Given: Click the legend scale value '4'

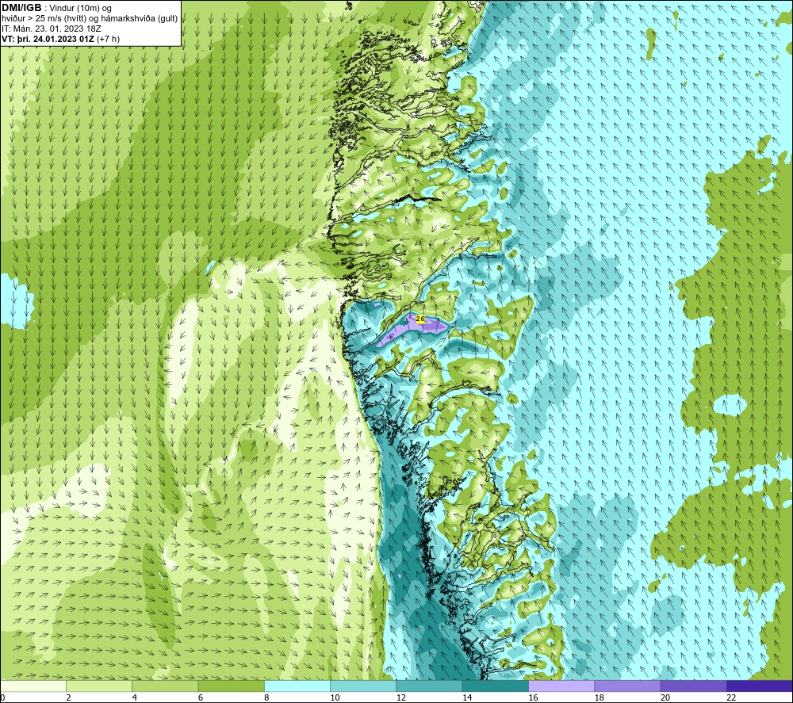Looking at the screenshot, I should coord(135,697).
